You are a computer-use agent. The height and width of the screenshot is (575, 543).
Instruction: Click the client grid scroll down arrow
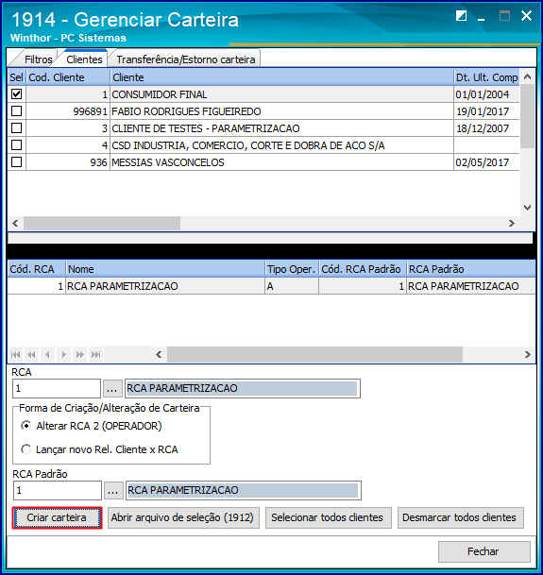[528, 208]
